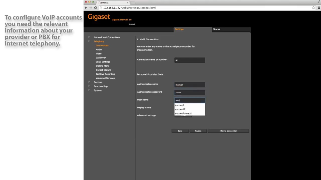
Task: Open Connections under Telephony
Action: [x=102, y=45]
